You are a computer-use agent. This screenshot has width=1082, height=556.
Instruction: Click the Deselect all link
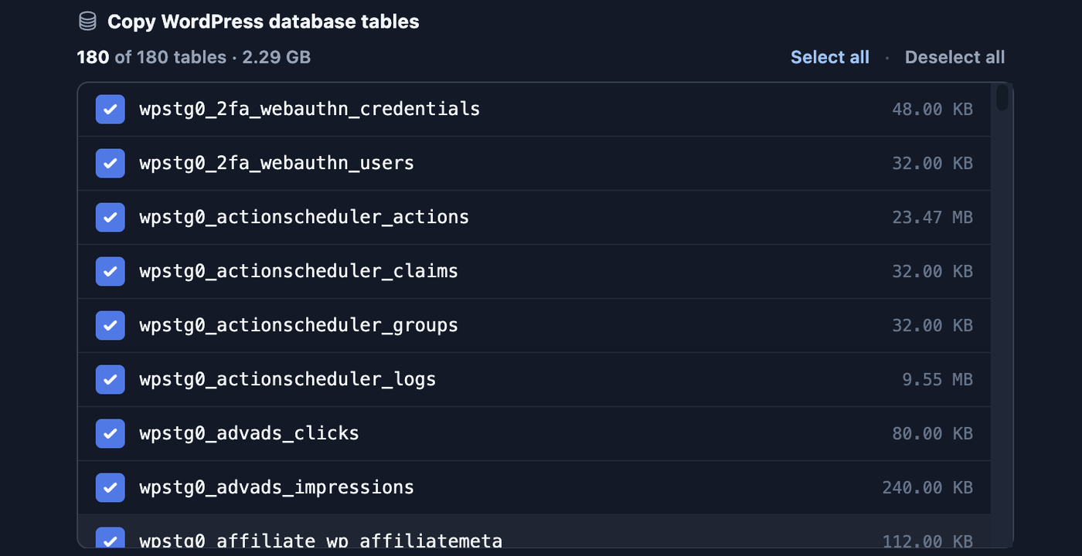pos(954,57)
